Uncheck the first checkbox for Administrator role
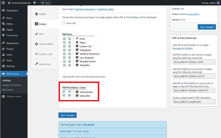The width and height of the screenshot is (221, 138). click(64, 92)
